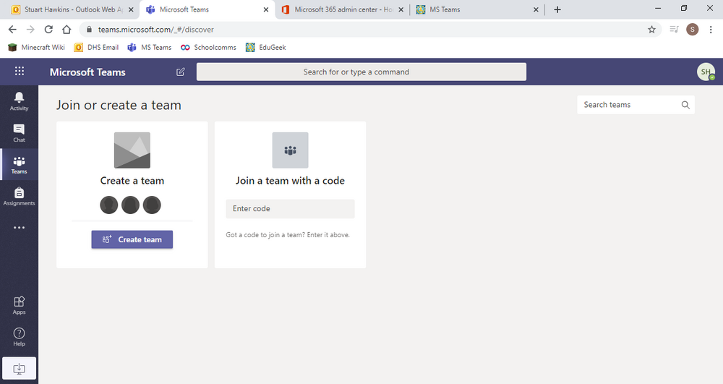Open a new browser tab with plus
This screenshot has width=723, height=384.
(x=557, y=9)
